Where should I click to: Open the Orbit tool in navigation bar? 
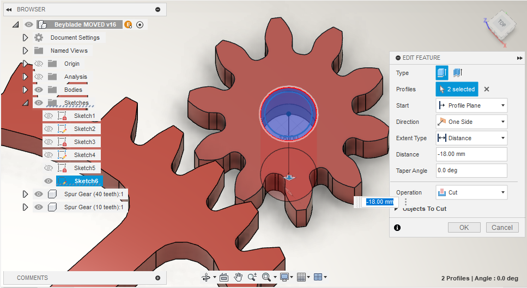tap(206, 277)
